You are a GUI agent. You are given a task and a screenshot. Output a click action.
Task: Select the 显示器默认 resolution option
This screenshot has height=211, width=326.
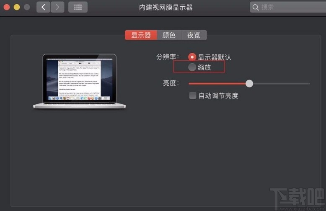pos(192,57)
